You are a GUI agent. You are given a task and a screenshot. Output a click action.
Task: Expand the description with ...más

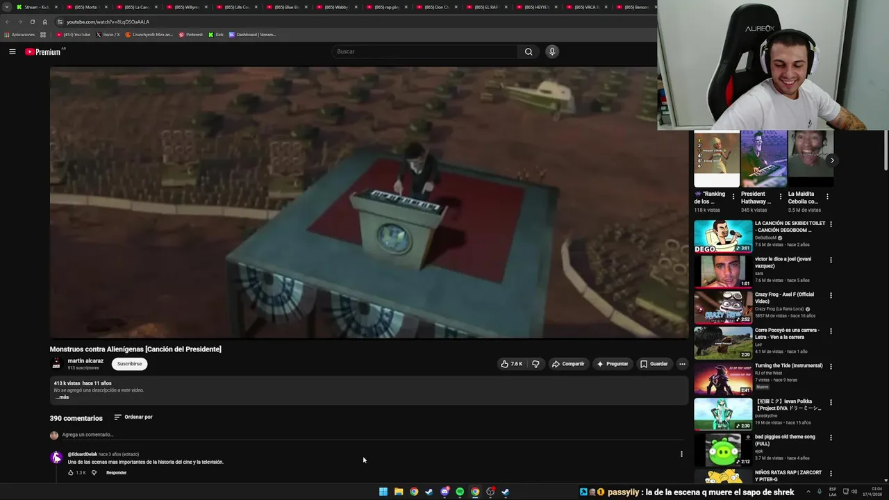pyautogui.click(x=62, y=397)
